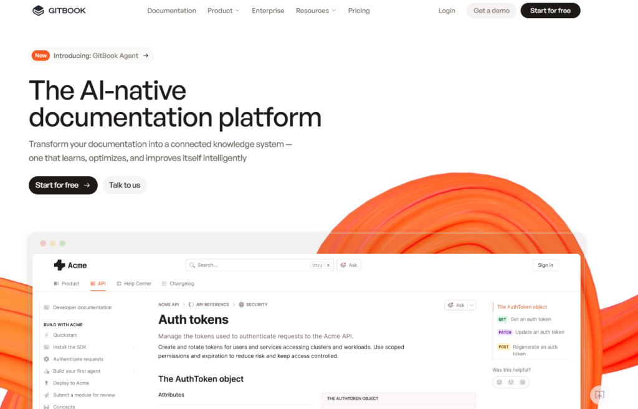Open the dropdown arrow beside the page Ask button

(472, 305)
